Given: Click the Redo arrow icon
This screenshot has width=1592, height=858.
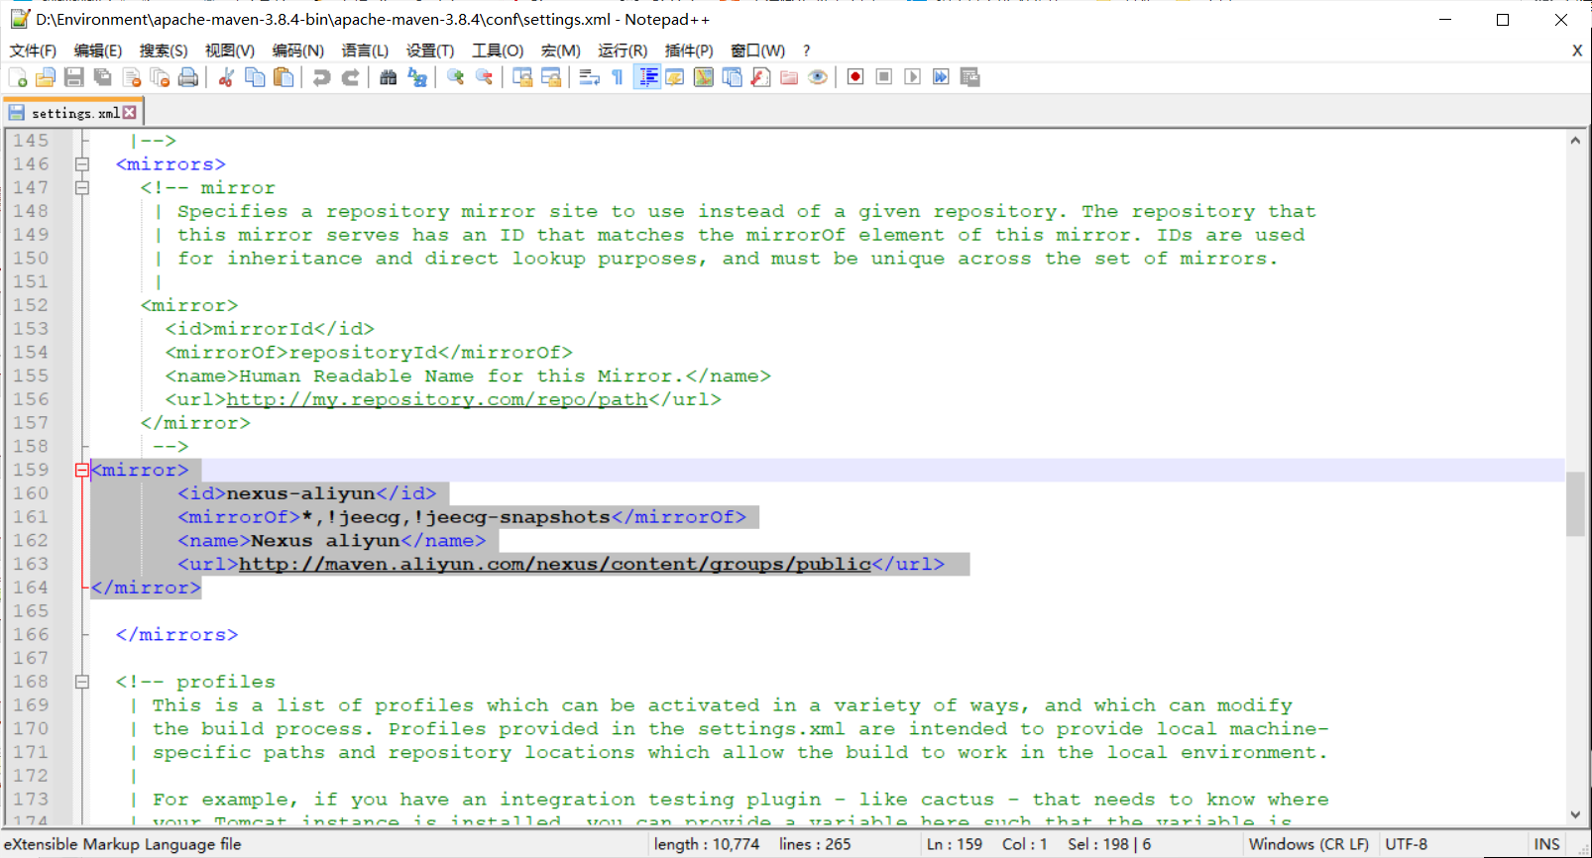Looking at the screenshot, I should point(350,77).
